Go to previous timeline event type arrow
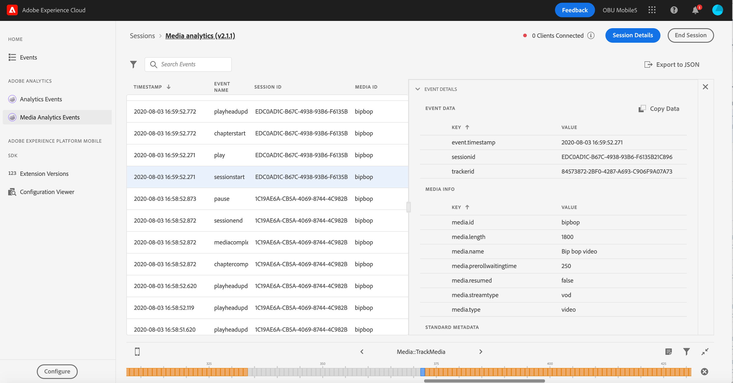This screenshot has width=733, height=383. point(362,352)
